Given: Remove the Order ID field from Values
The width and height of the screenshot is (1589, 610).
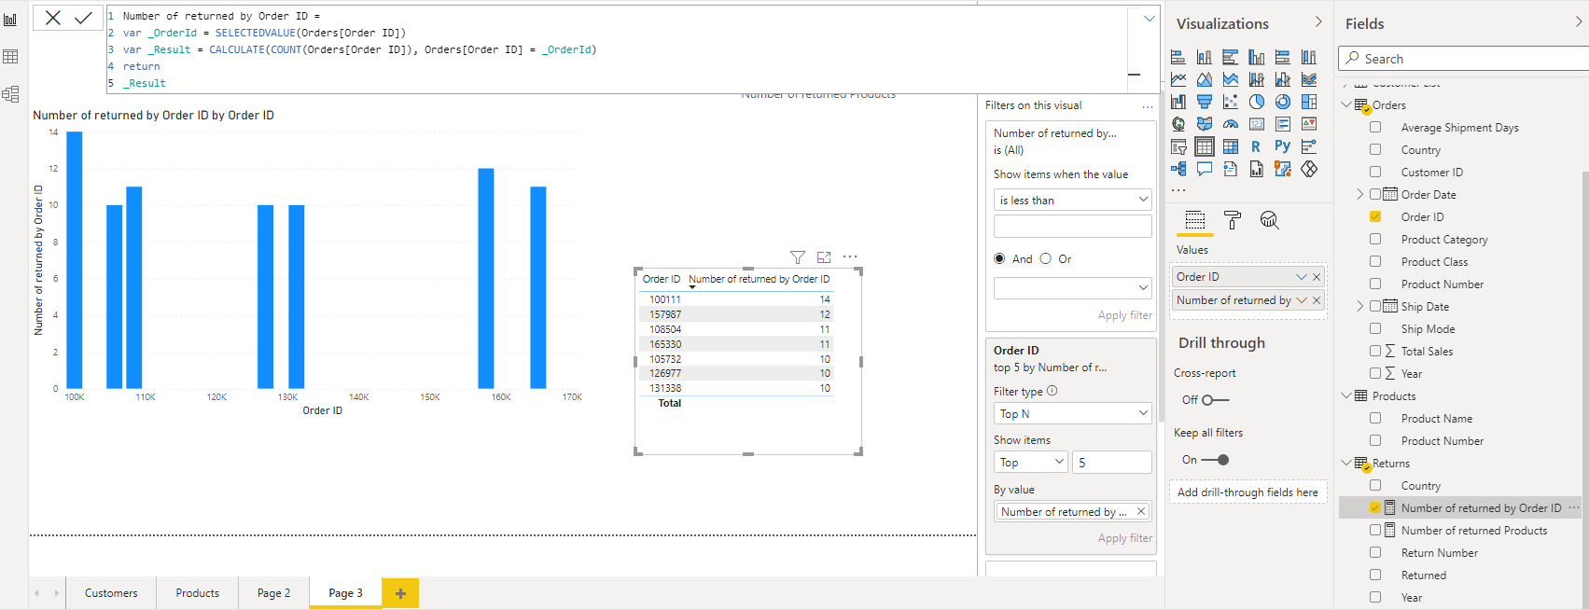Looking at the screenshot, I should (x=1317, y=277).
